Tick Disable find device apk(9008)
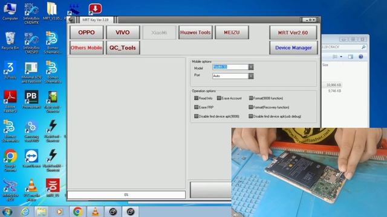 [x=196, y=116]
